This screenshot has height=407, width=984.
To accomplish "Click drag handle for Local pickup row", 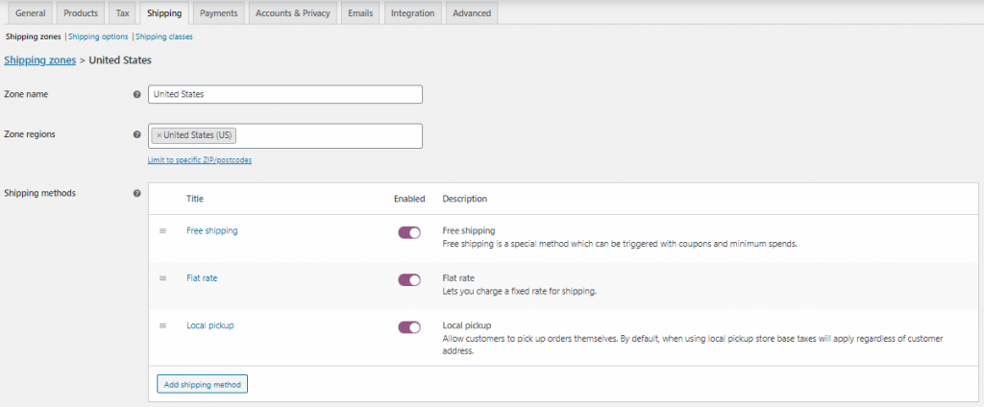I will tap(162, 325).
